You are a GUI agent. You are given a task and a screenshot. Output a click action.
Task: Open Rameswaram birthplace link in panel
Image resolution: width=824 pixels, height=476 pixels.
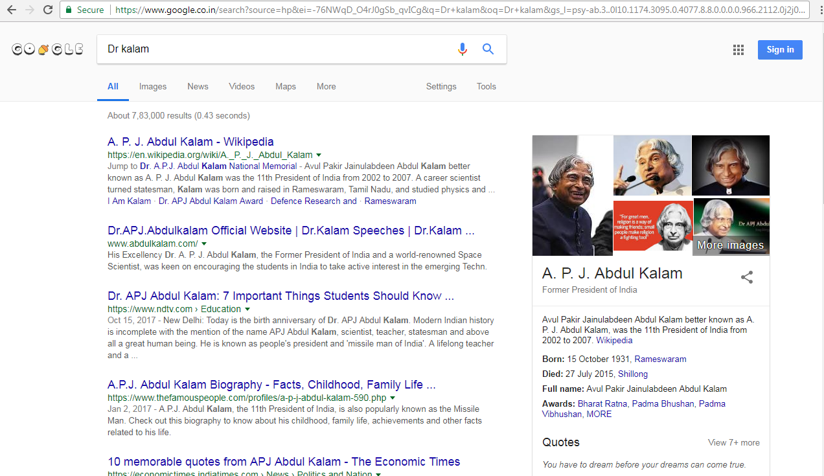pyautogui.click(x=660, y=359)
